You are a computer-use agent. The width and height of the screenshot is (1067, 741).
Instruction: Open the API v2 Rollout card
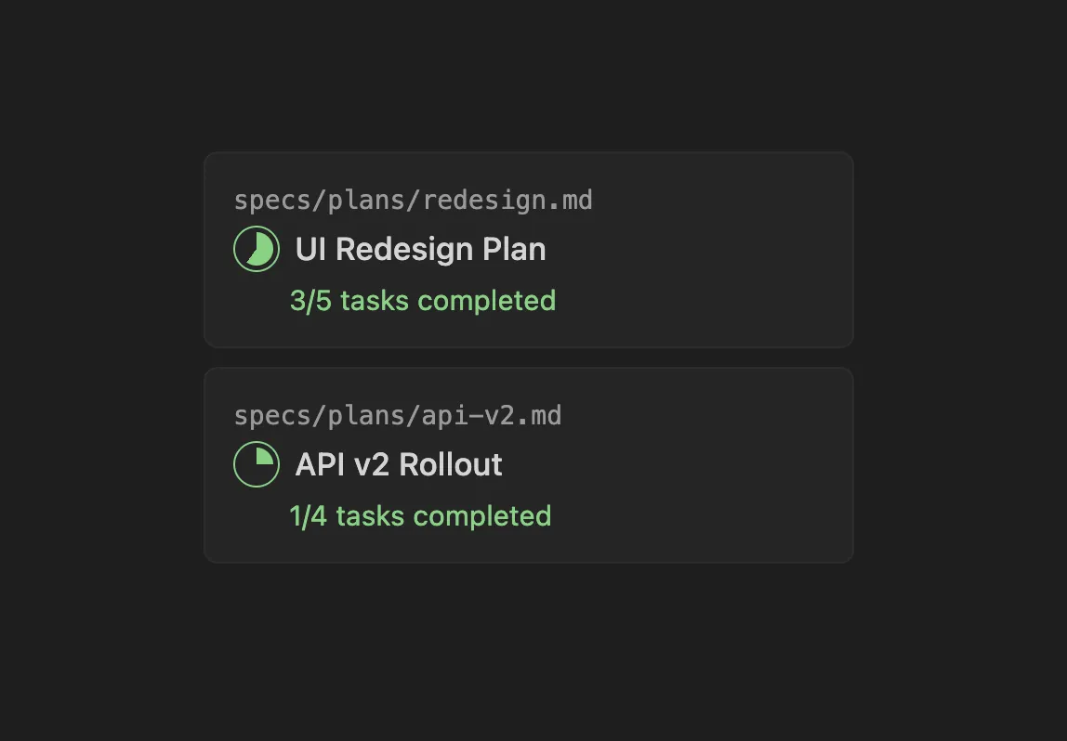click(528, 464)
